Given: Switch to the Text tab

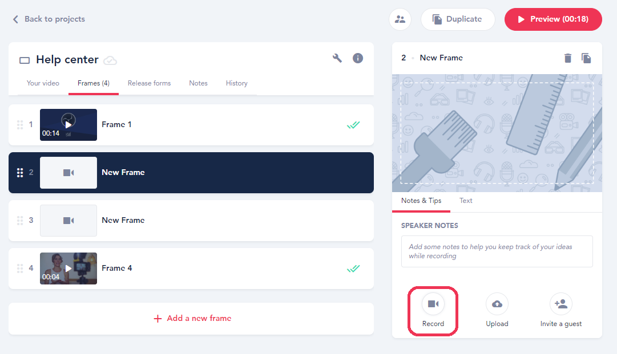Looking at the screenshot, I should pyautogui.click(x=466, y=201).
